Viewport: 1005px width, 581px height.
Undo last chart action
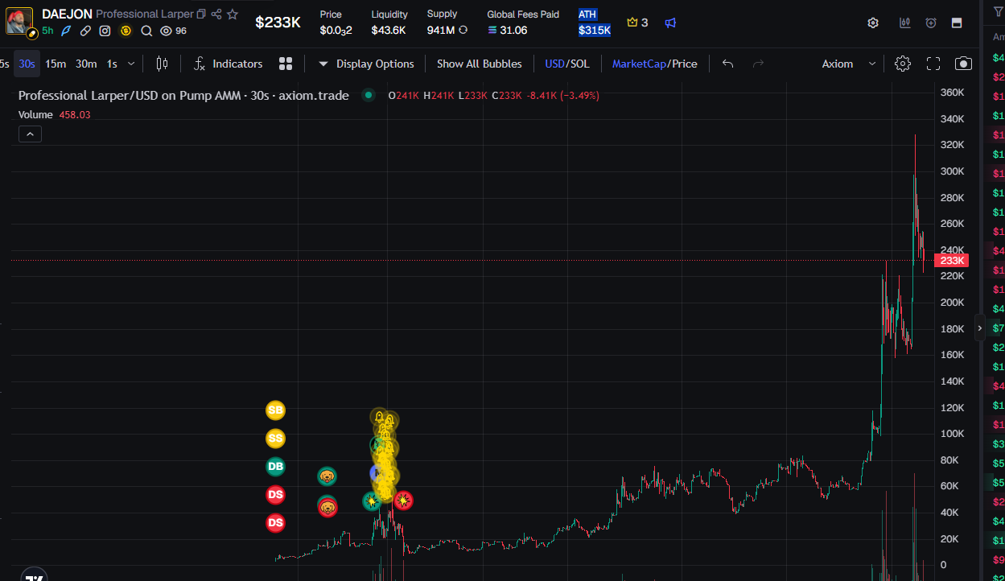pos(728,64)
